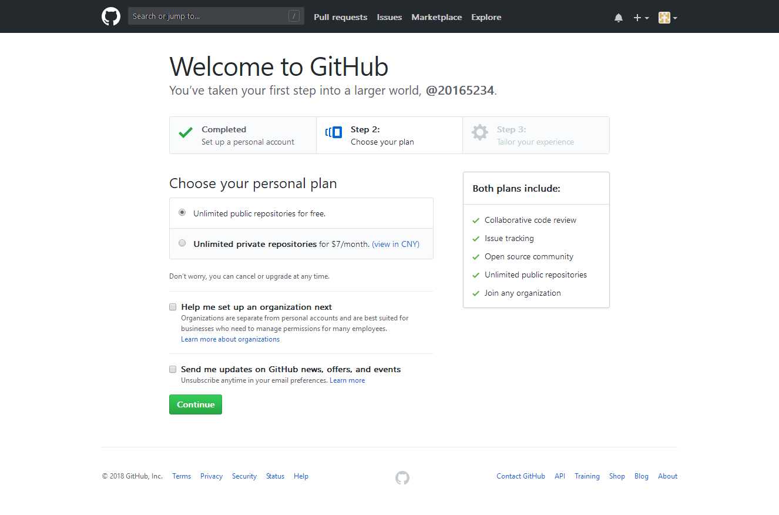The image size is (779, 515).
Task: Open the plus create-new dropdown
Action: pyautogui.click(x=641, y=18)
